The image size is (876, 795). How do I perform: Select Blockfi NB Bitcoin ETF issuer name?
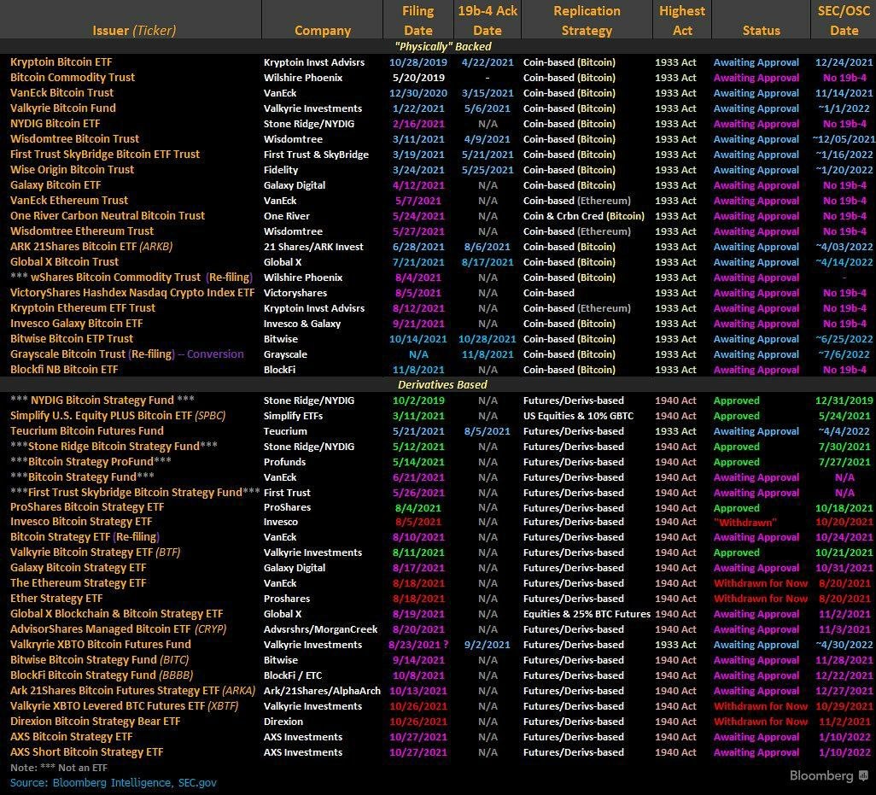[x=64, y=369]
